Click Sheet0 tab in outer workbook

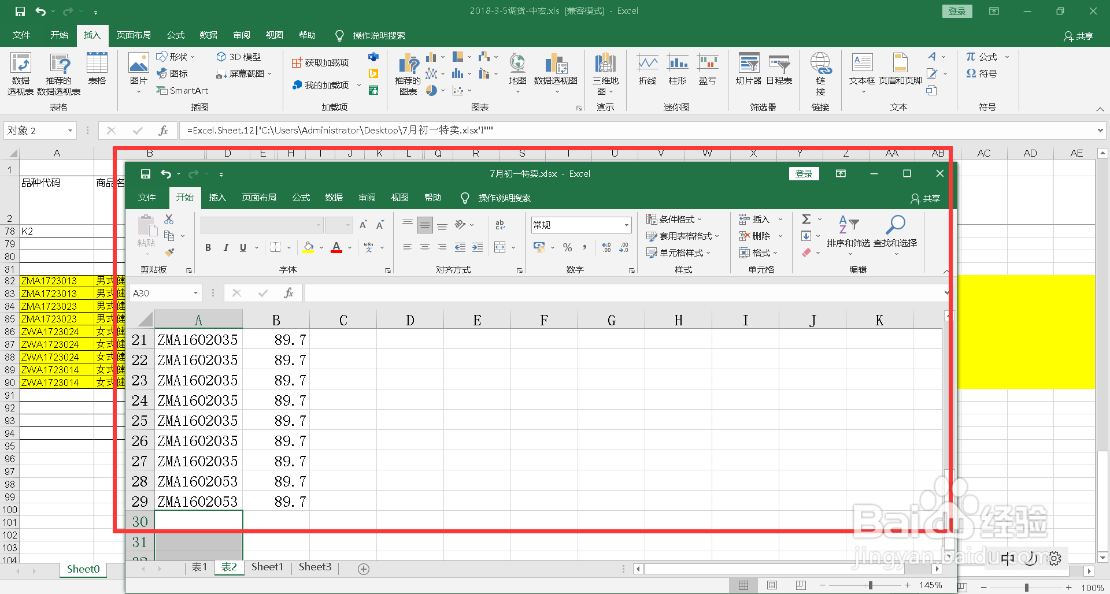pos(83,569)
